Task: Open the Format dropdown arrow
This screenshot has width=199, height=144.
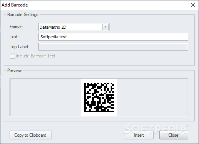Action: tap(105, 27)
